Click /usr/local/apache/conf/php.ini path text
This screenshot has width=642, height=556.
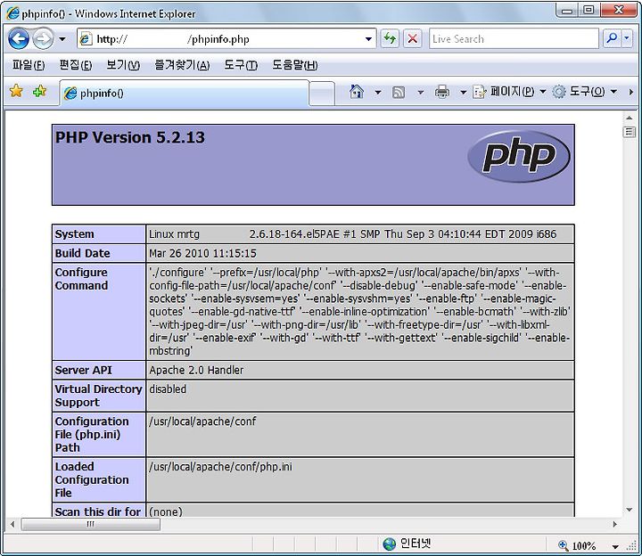tap(220, 466)
